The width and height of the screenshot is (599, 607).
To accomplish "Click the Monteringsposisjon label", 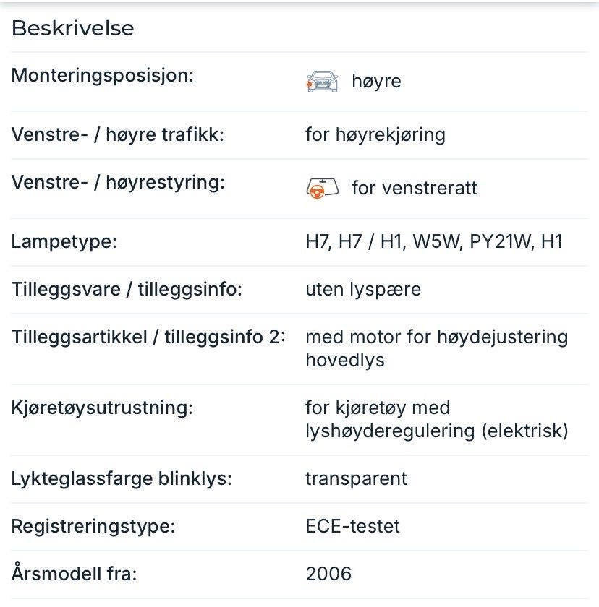I will [x=102, y=75].
